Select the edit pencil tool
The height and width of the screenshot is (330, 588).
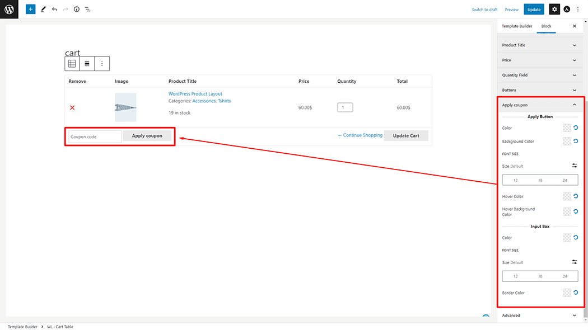coord(43,10)
